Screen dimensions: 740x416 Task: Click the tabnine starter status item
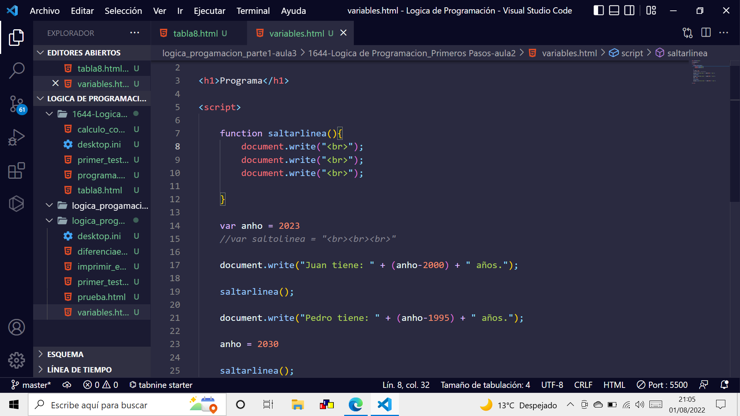coord(161,385)
